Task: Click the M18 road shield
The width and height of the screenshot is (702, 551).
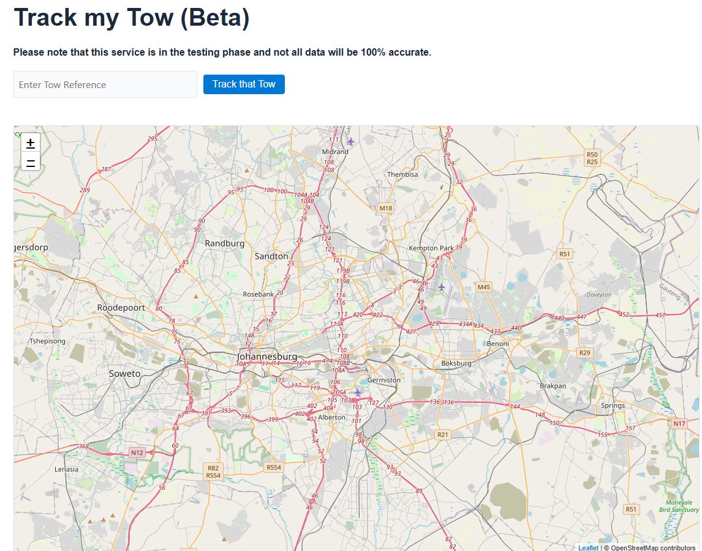Action: (x=385, y=208)
